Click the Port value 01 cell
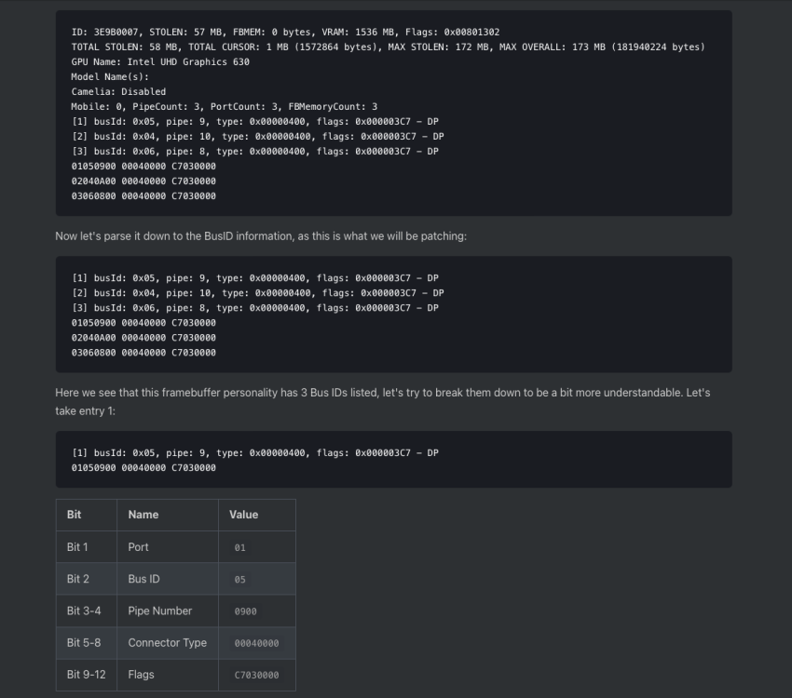The image size is (792, 698). (239, 548)
